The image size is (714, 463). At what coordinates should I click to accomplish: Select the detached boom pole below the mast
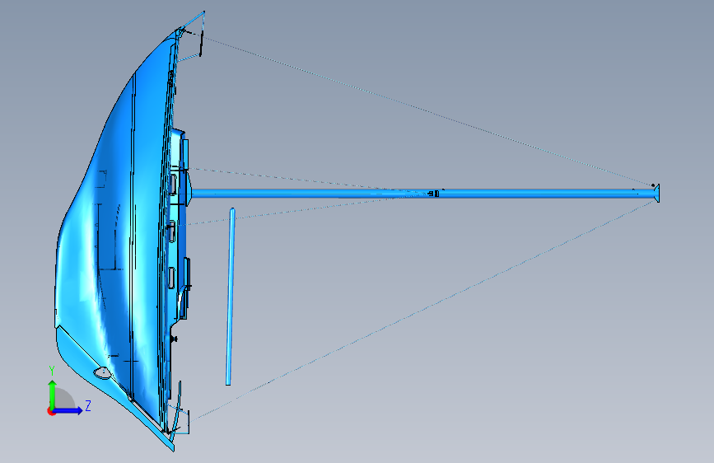(231, 297)
